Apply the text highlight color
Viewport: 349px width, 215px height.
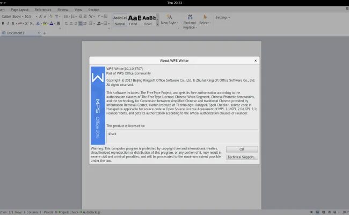[x=45, y=23]
